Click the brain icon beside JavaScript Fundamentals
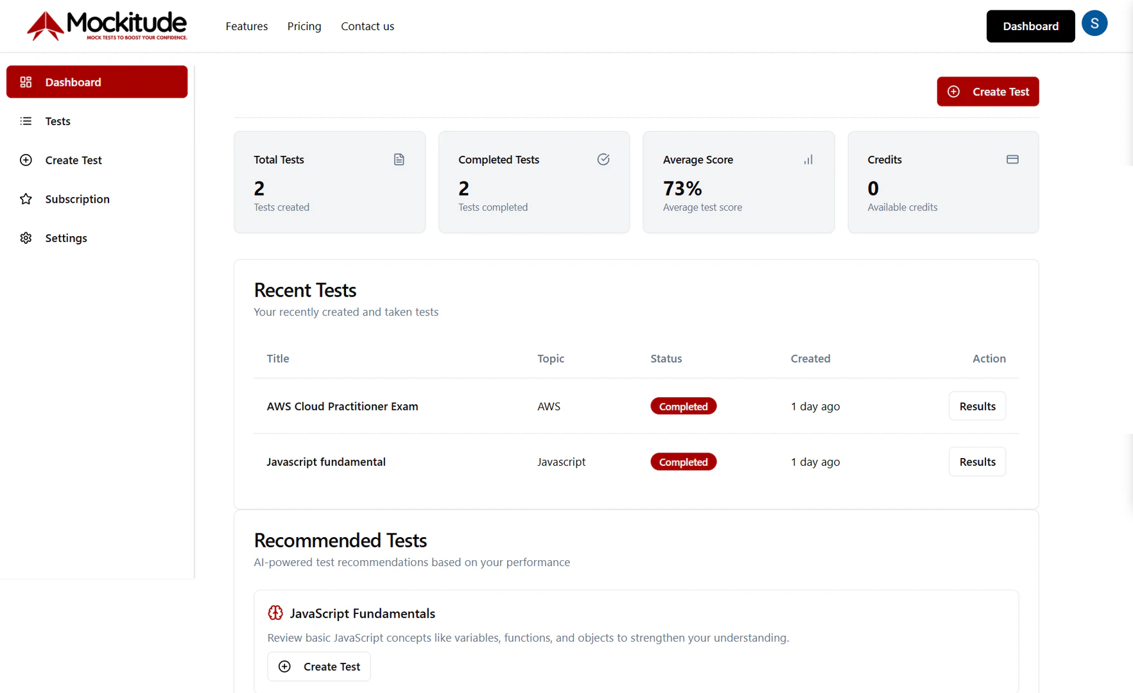 (x=275, y=613)
